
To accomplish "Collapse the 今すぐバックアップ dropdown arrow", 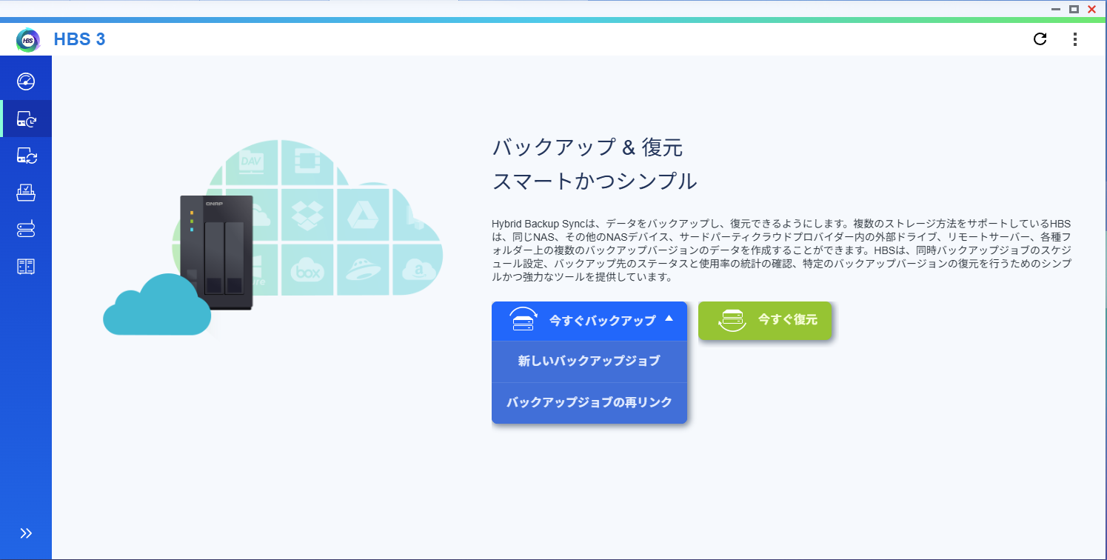I will coord(669,319).
